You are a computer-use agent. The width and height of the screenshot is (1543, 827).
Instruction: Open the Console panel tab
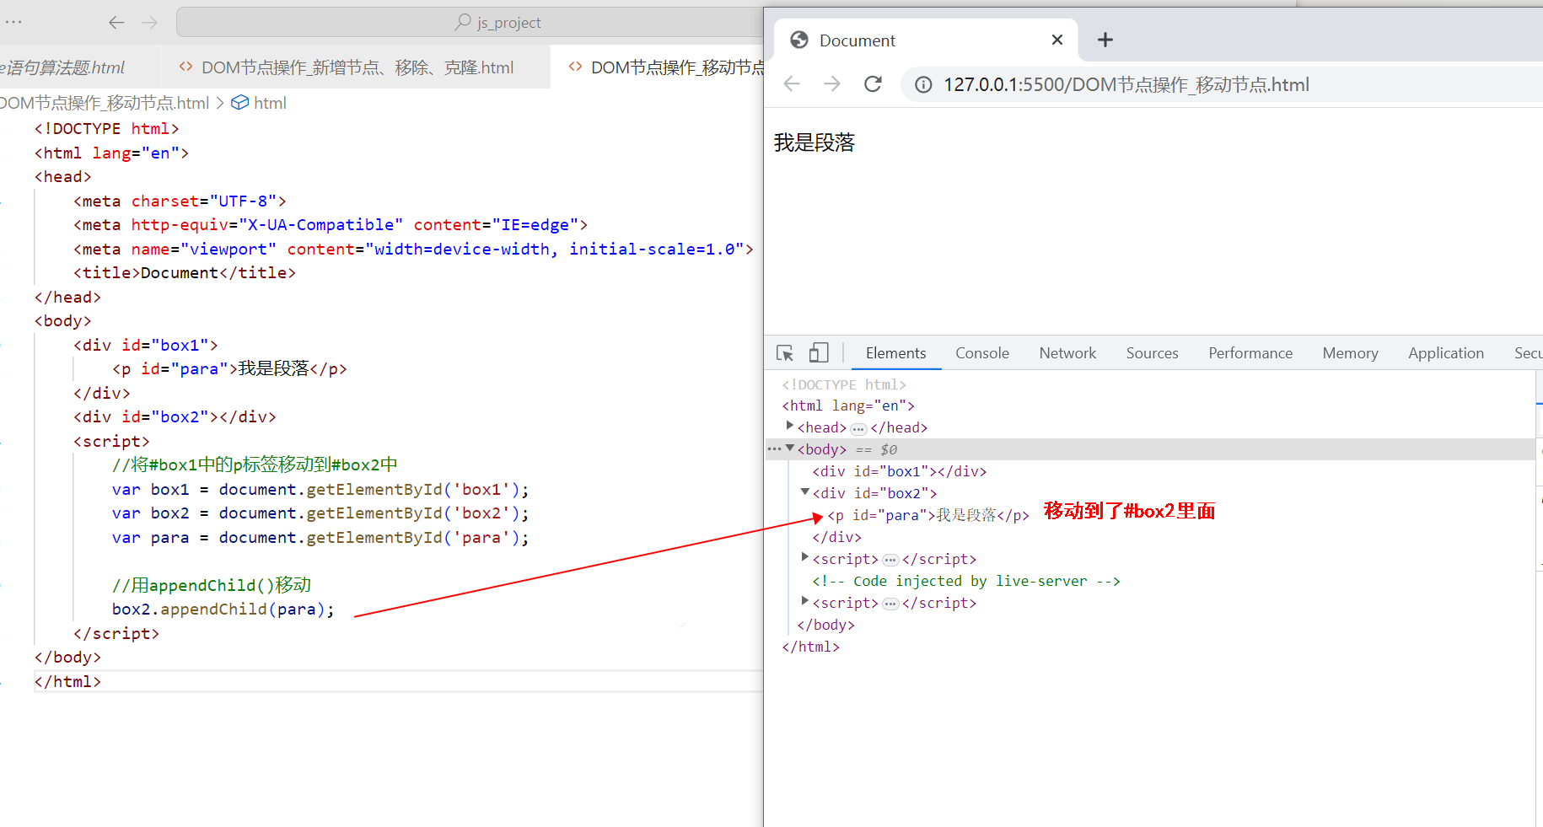tap(982, 353)
